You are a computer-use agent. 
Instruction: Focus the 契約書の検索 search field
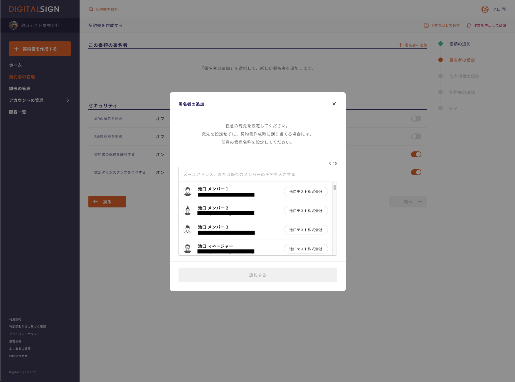coord(107,9)
